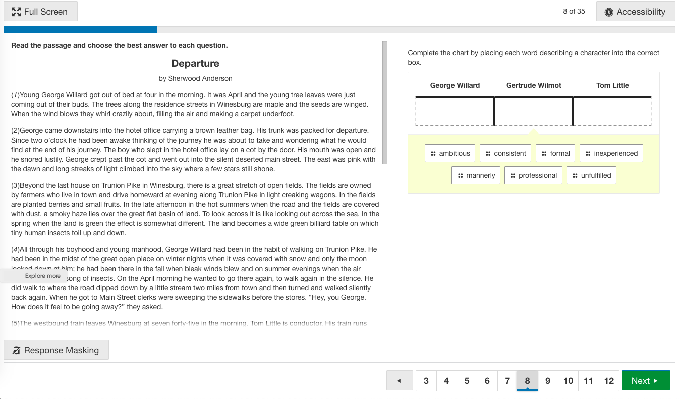Screen dimensions: 679x399
Task: Select the word 'inexperienced'
Action: pos(611,154)
